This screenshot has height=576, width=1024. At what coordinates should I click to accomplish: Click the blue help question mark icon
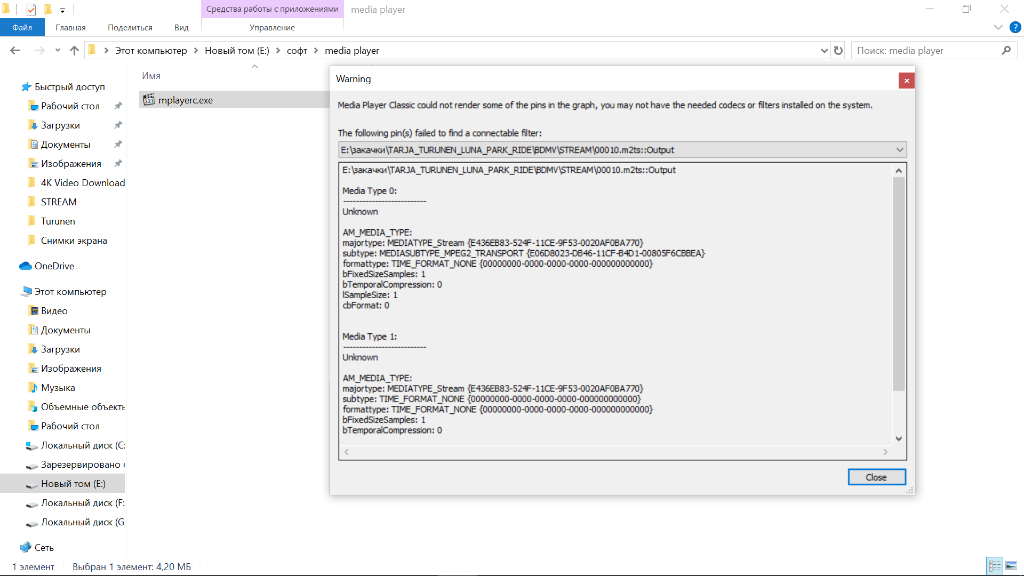click(x=1015, y=27)
